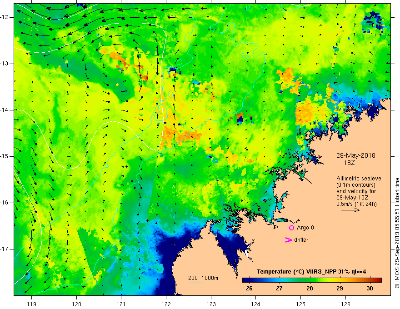Click the latitude axis label -16

5,203
